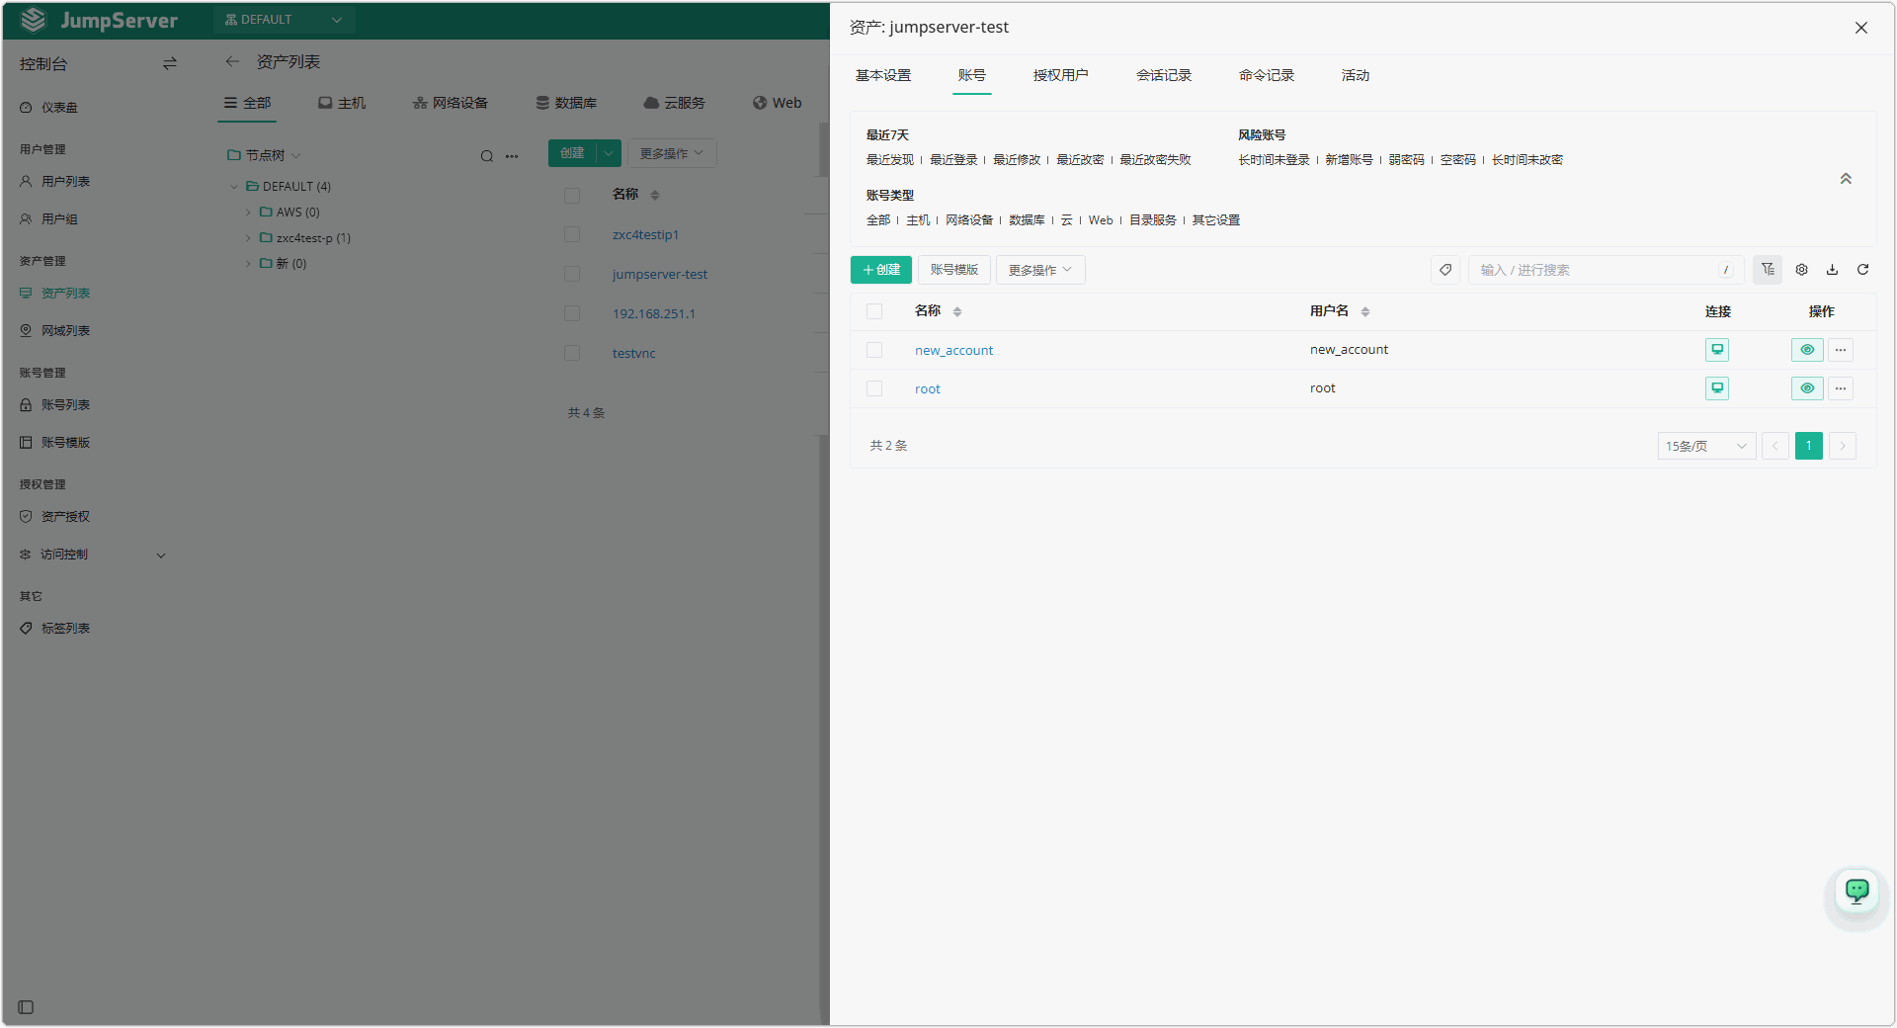Expand 访问控制 sidebar menu
The width and height of the screenshot is (1897, 1028).
coord(92,555)
